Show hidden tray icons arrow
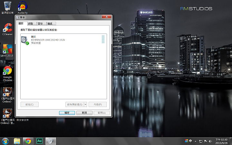The height and width of the screenshot is (145, 232). click(x=196, y=141)
